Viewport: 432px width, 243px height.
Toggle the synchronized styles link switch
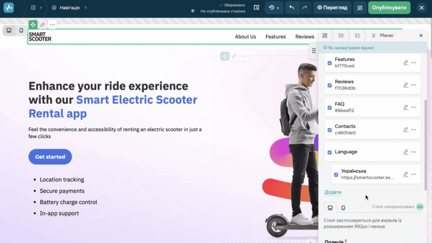420,207
